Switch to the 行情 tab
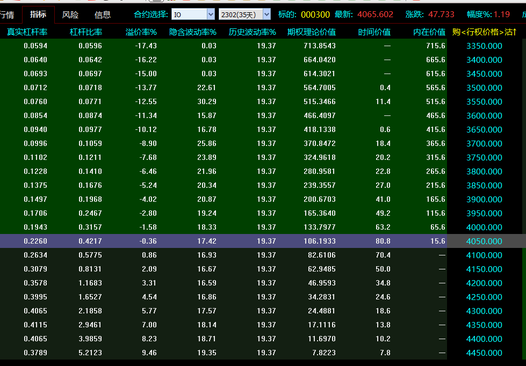 click(8, 14)
